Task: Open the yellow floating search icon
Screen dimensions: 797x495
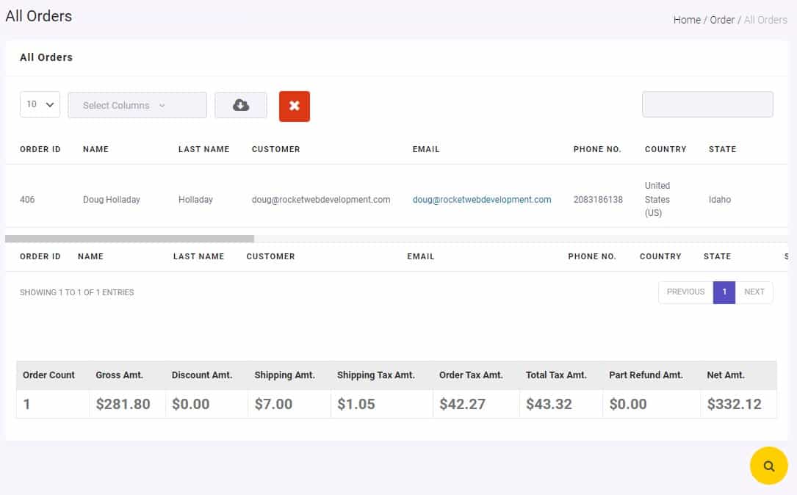Action: click(x=768, y=466)
